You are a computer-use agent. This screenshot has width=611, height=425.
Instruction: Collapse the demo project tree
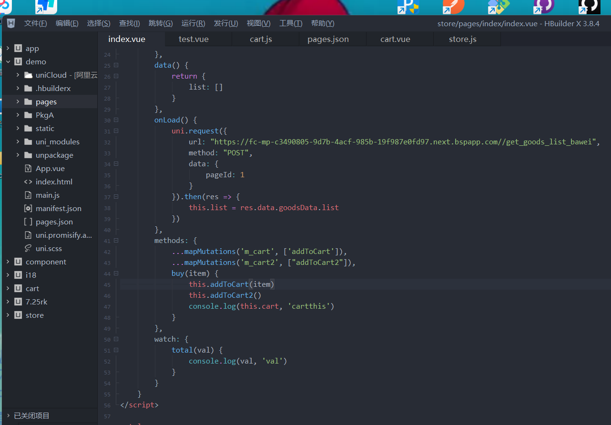point(8,61)
